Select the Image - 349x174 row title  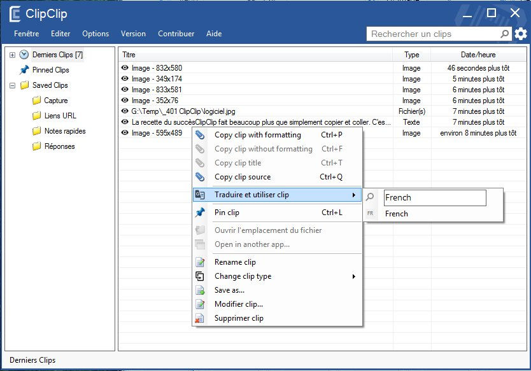(157, 78)
